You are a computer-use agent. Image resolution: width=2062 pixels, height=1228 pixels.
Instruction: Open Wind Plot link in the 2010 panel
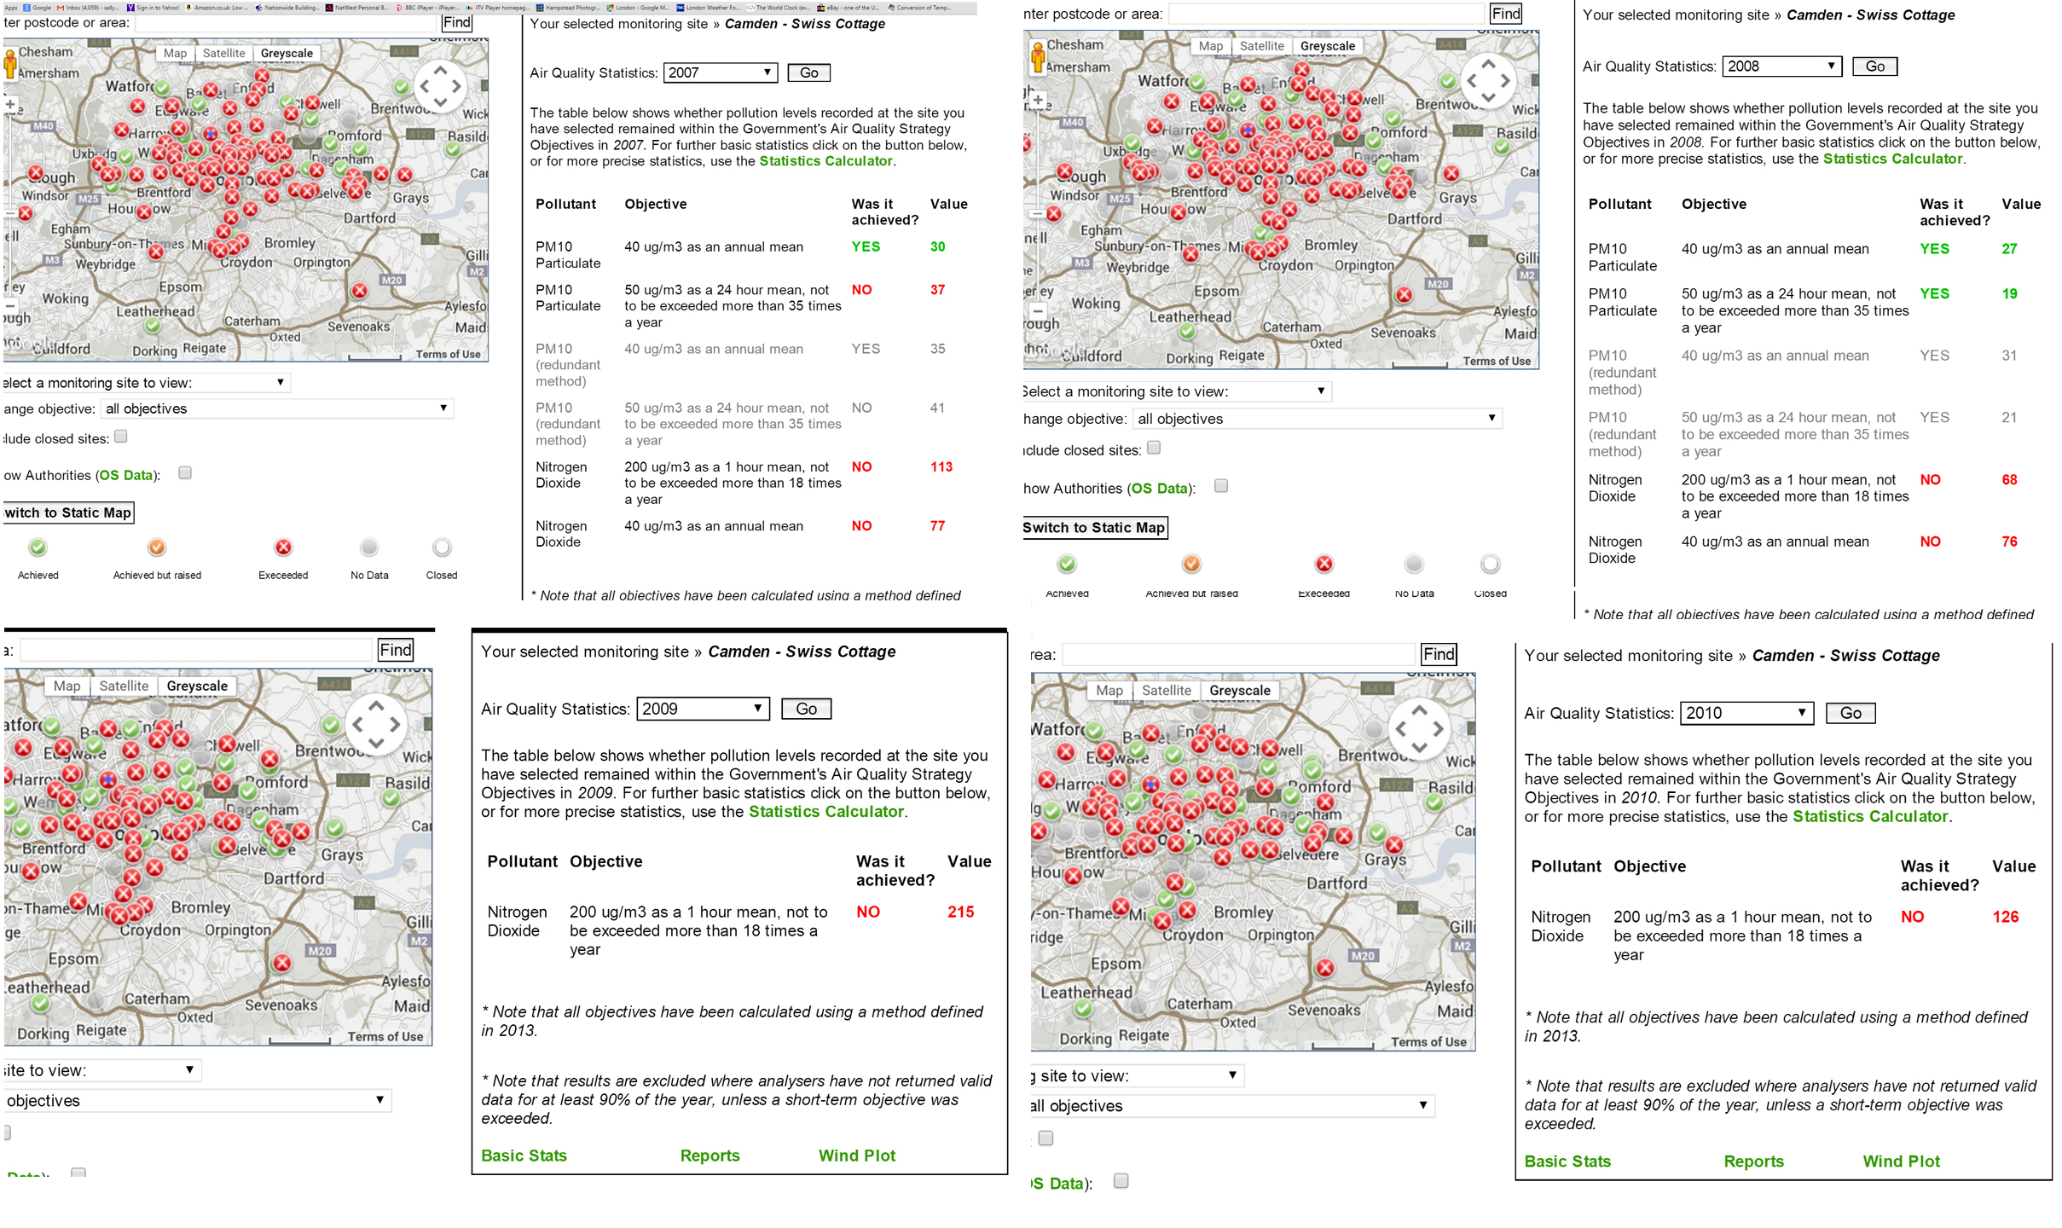pyautogui.click(x=1901, y=1161)
